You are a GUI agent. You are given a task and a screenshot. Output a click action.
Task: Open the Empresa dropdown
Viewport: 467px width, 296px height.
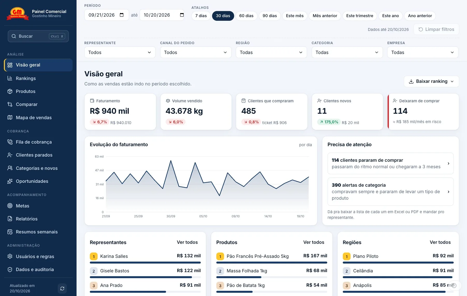coord(423,52)
